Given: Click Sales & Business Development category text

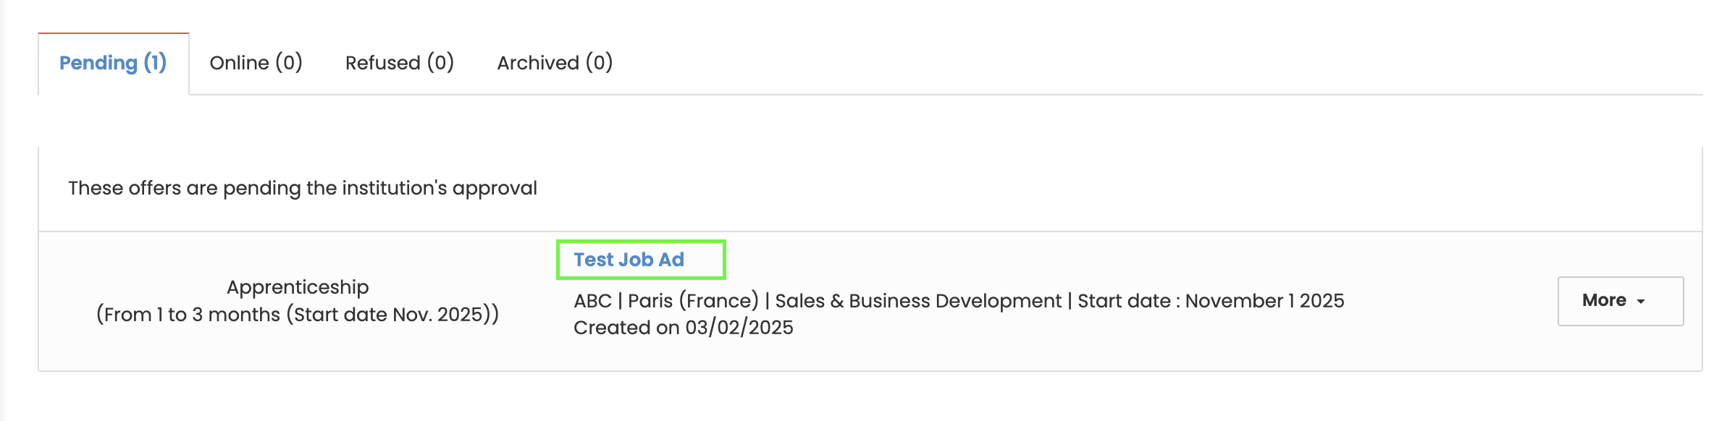Looking at the screenshot, I should coord(918,301).
